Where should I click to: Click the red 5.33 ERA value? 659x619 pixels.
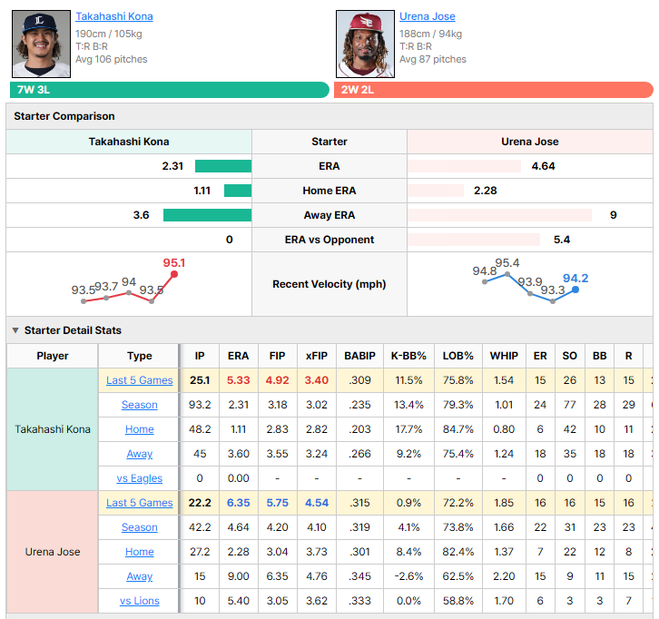point(239,380)
